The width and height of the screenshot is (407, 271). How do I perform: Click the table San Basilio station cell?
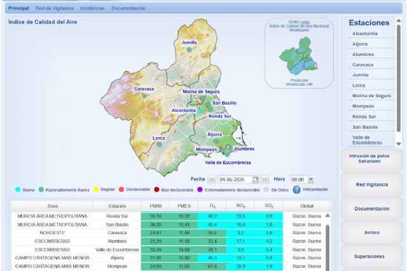point(117,225)
